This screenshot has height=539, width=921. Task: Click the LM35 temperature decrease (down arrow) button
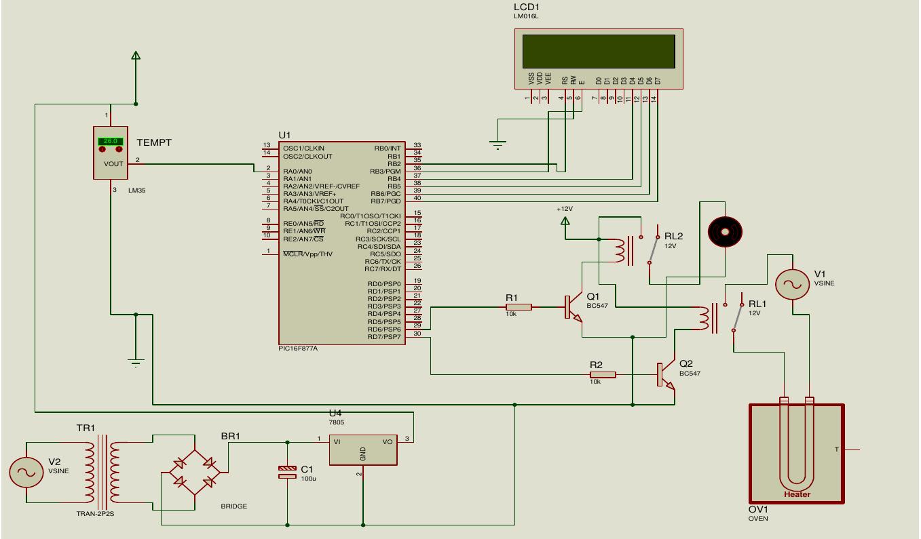pyautogui.click(x=102, y=149)
